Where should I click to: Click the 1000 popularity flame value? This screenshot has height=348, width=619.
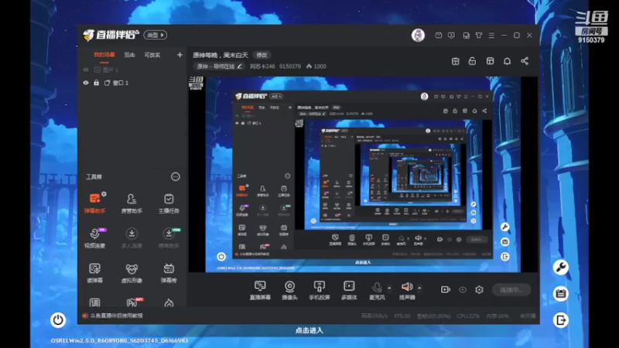(x=316, y=67)
